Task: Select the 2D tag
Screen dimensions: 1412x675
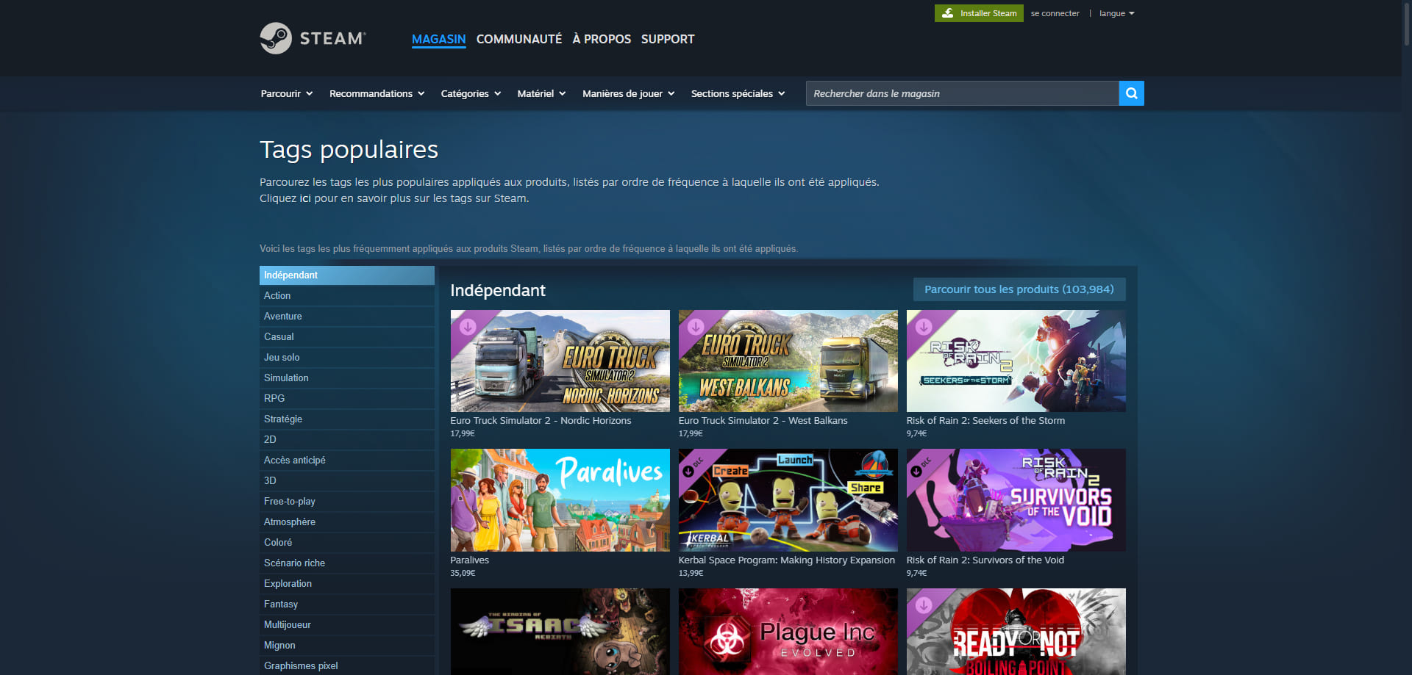Action: click(347, 439)
